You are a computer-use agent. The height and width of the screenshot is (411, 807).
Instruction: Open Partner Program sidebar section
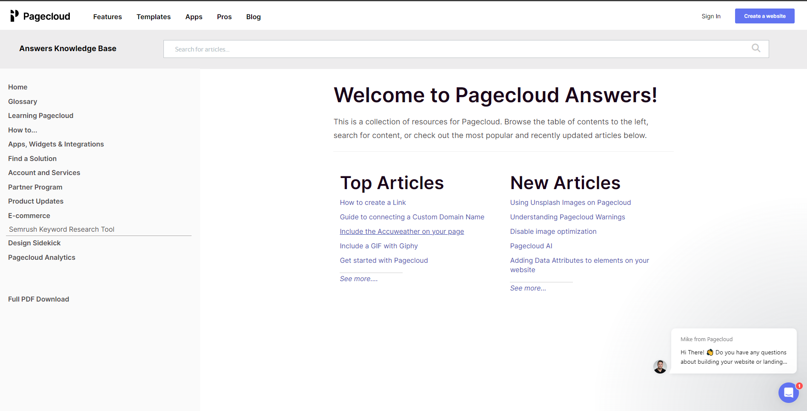click(35, 187)
